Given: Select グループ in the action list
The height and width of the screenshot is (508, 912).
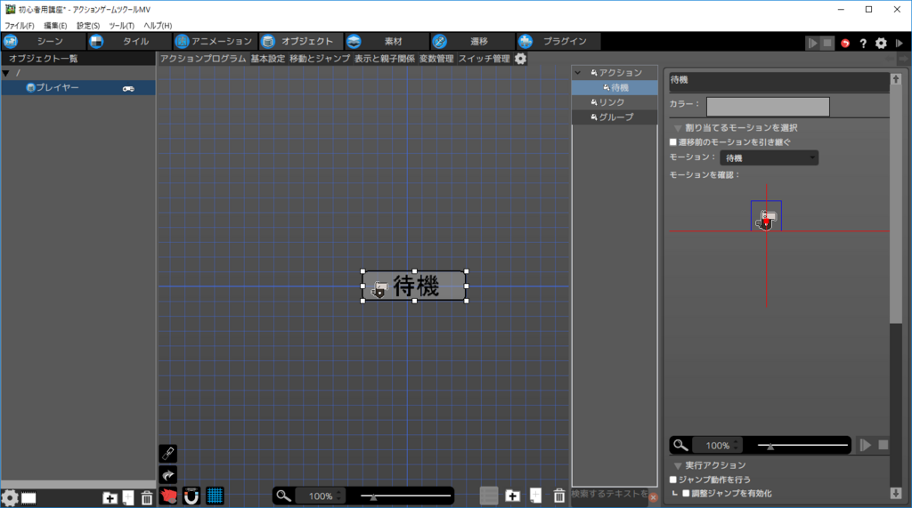Looking at the screenshot, I should click(615, 117).
